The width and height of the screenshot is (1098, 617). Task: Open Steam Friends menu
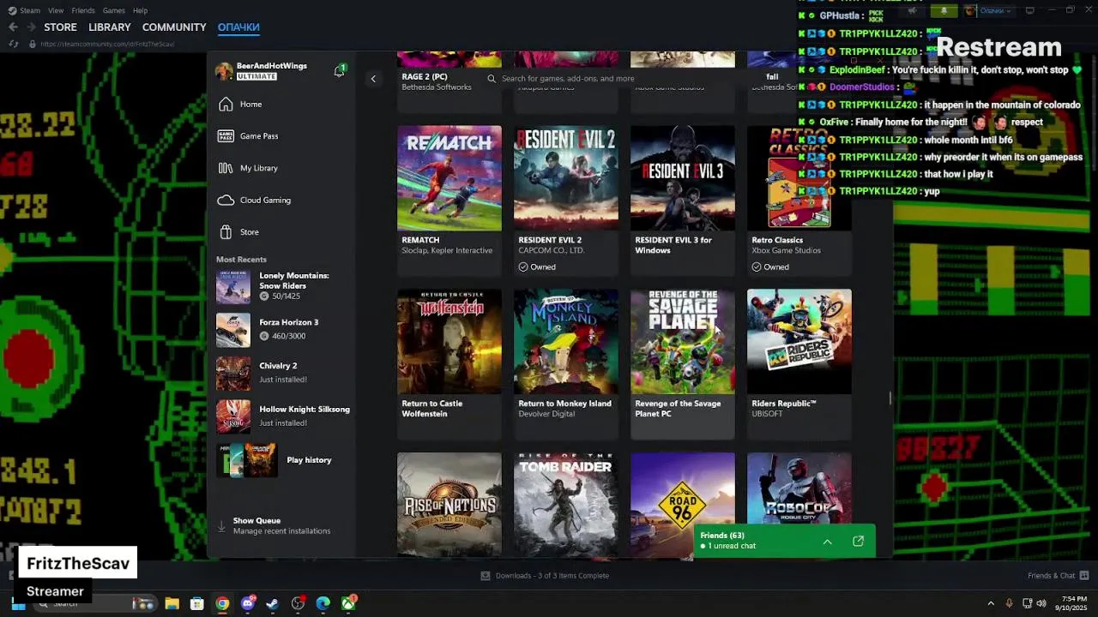tap(83, 10)
